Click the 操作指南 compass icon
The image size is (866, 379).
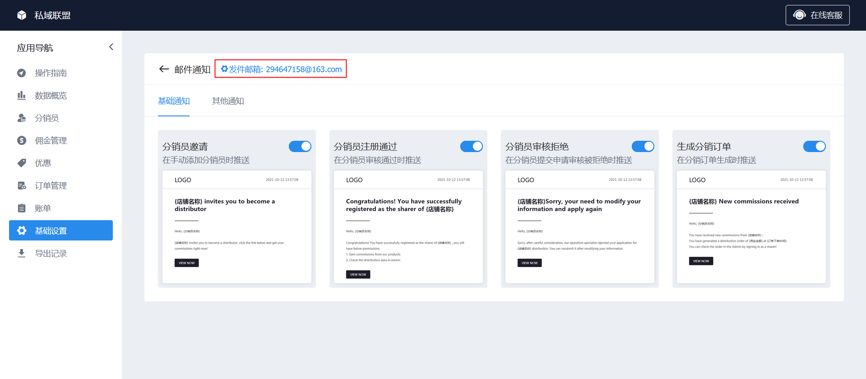[x=22, y=73]
